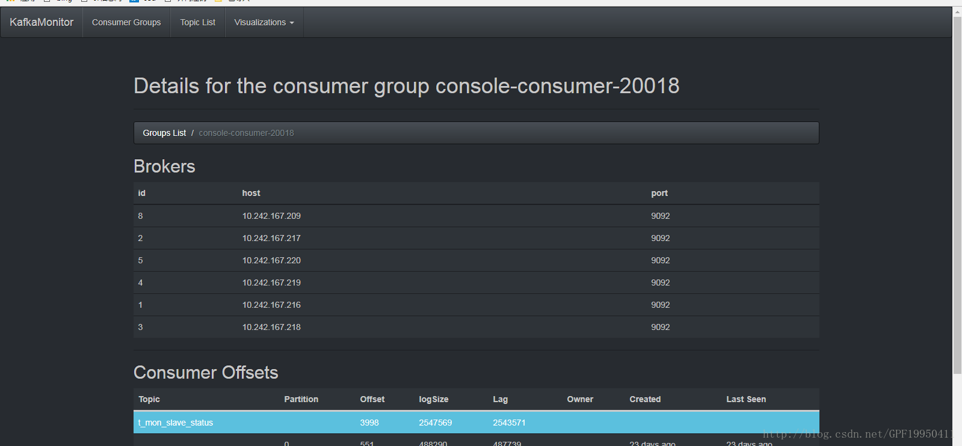Click port 9092 in broker 3 row
The height and width of the screenshot is (446, 962).
coord(661,327)
